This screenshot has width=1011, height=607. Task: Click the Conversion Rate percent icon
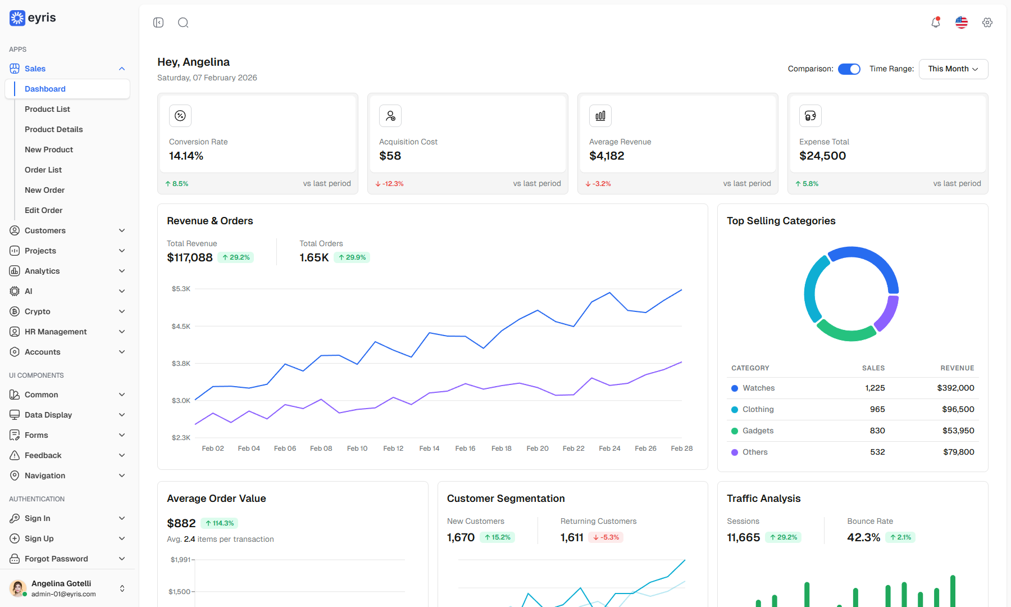(x=180, y=116)
